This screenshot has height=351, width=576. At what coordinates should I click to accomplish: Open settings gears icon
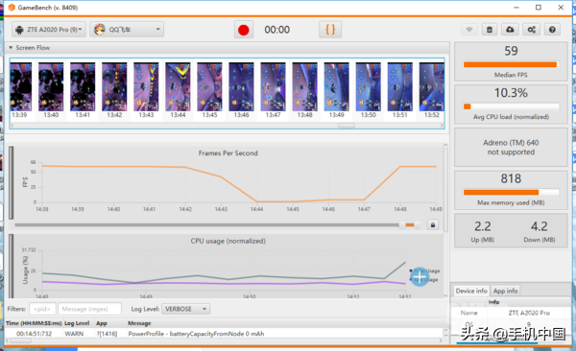pyautogui.click(x=531, y=30)
